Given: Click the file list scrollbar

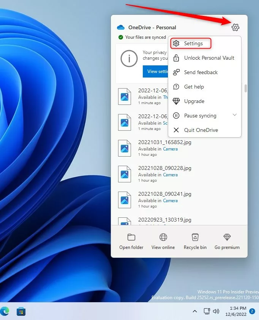Looking at the screenshot, I should 246,88.
